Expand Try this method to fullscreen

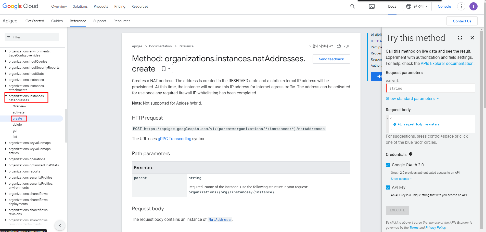(x=460, y=38)
